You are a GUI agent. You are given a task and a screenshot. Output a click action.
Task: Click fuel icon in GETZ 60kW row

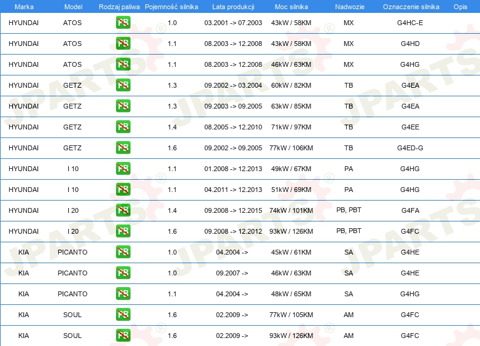click(x=123, y=85)
